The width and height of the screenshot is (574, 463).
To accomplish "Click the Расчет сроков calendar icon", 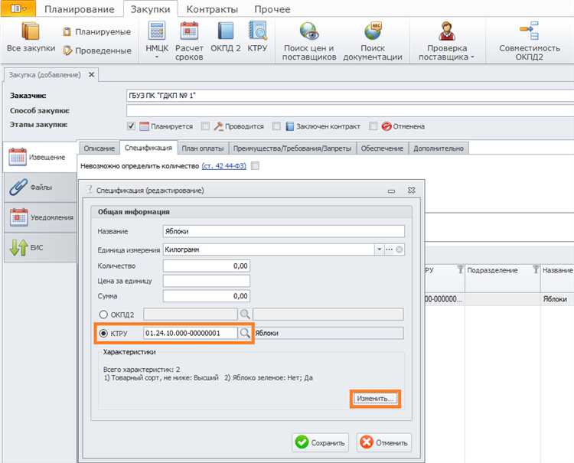I will tap(189, 33).
